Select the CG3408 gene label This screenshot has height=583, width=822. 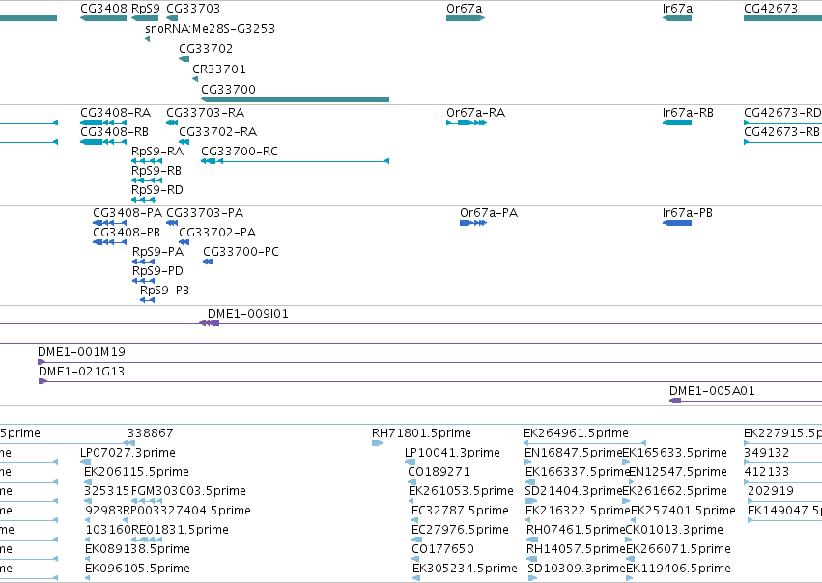click(x=103, y=9)
